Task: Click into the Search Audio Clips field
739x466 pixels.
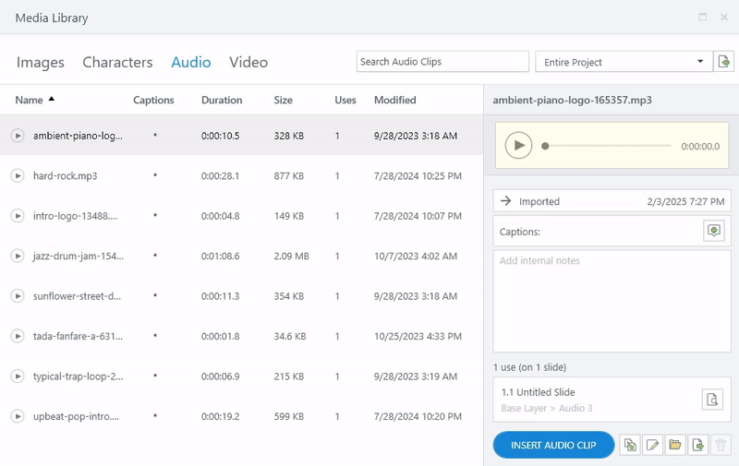Action: coord(442,62)
